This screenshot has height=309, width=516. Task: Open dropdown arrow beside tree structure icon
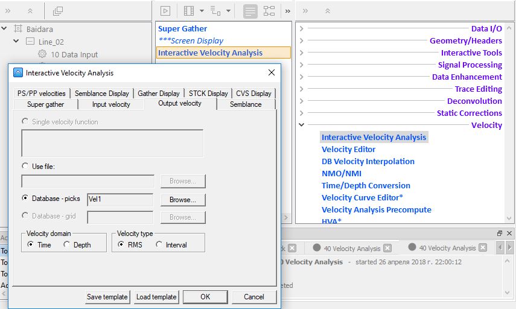(x=228, y=11)
